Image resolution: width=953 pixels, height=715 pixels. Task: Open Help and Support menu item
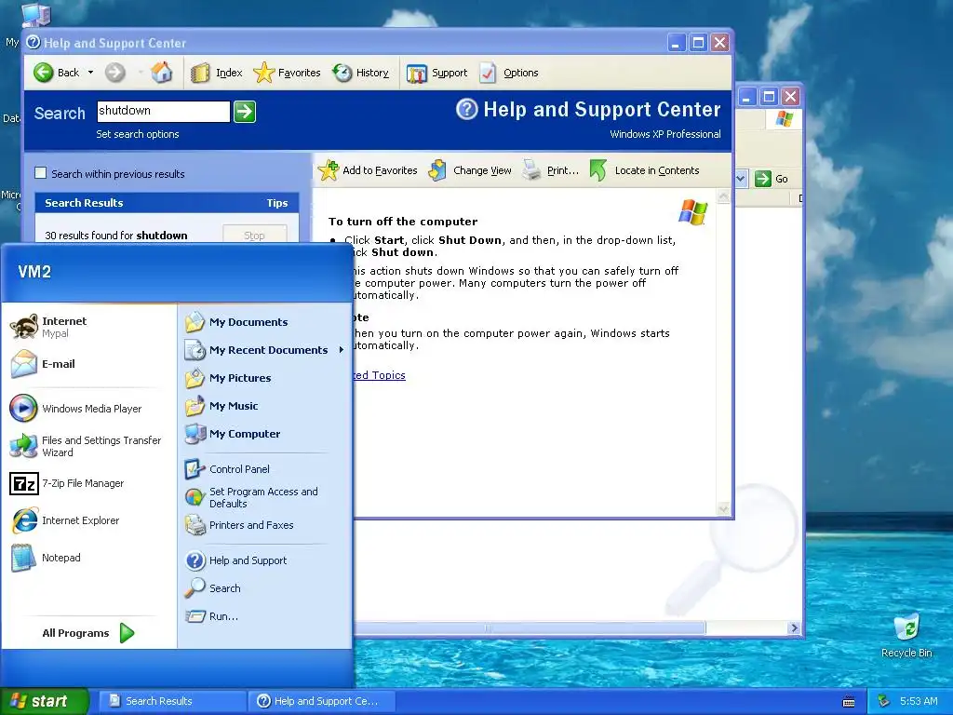coord(264,560)
